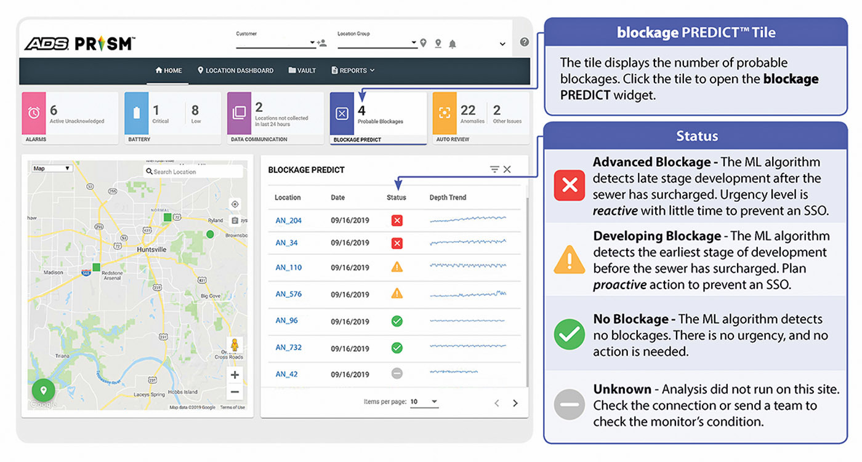Open the Battery tile
This screenshot has width=862, height=462.
(172, 118)
